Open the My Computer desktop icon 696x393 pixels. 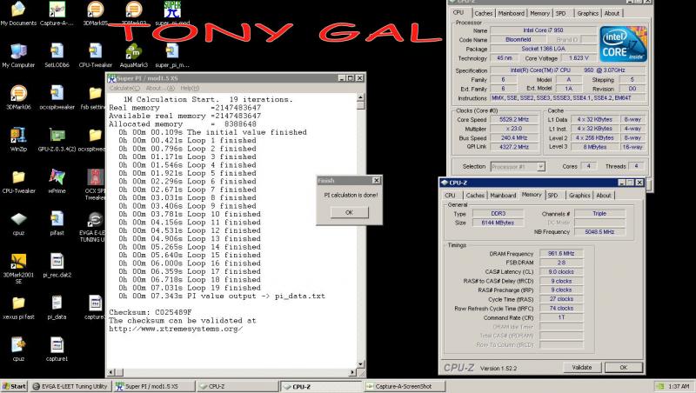(x=18, y=56)
